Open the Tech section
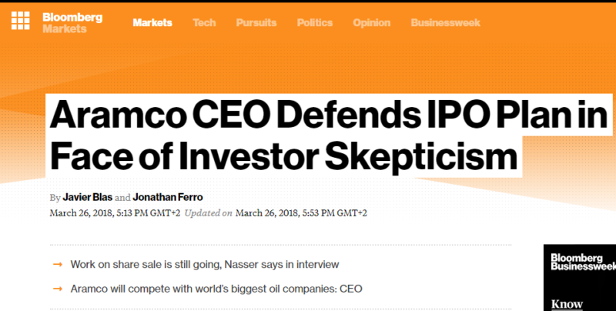Screen dimensions: 616x311 pos(204,23)
